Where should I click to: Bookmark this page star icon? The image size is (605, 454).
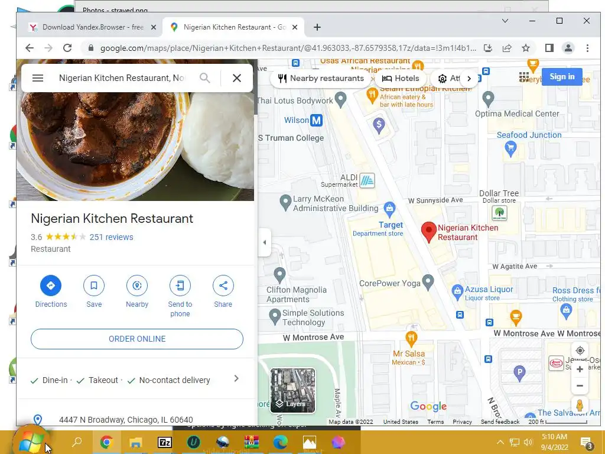point(525,48)
